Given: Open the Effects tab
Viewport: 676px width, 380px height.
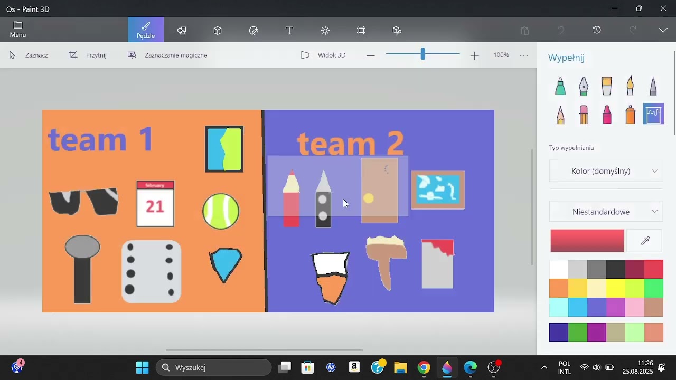Looking at the screenshot, I should click(x=325, y=31).
